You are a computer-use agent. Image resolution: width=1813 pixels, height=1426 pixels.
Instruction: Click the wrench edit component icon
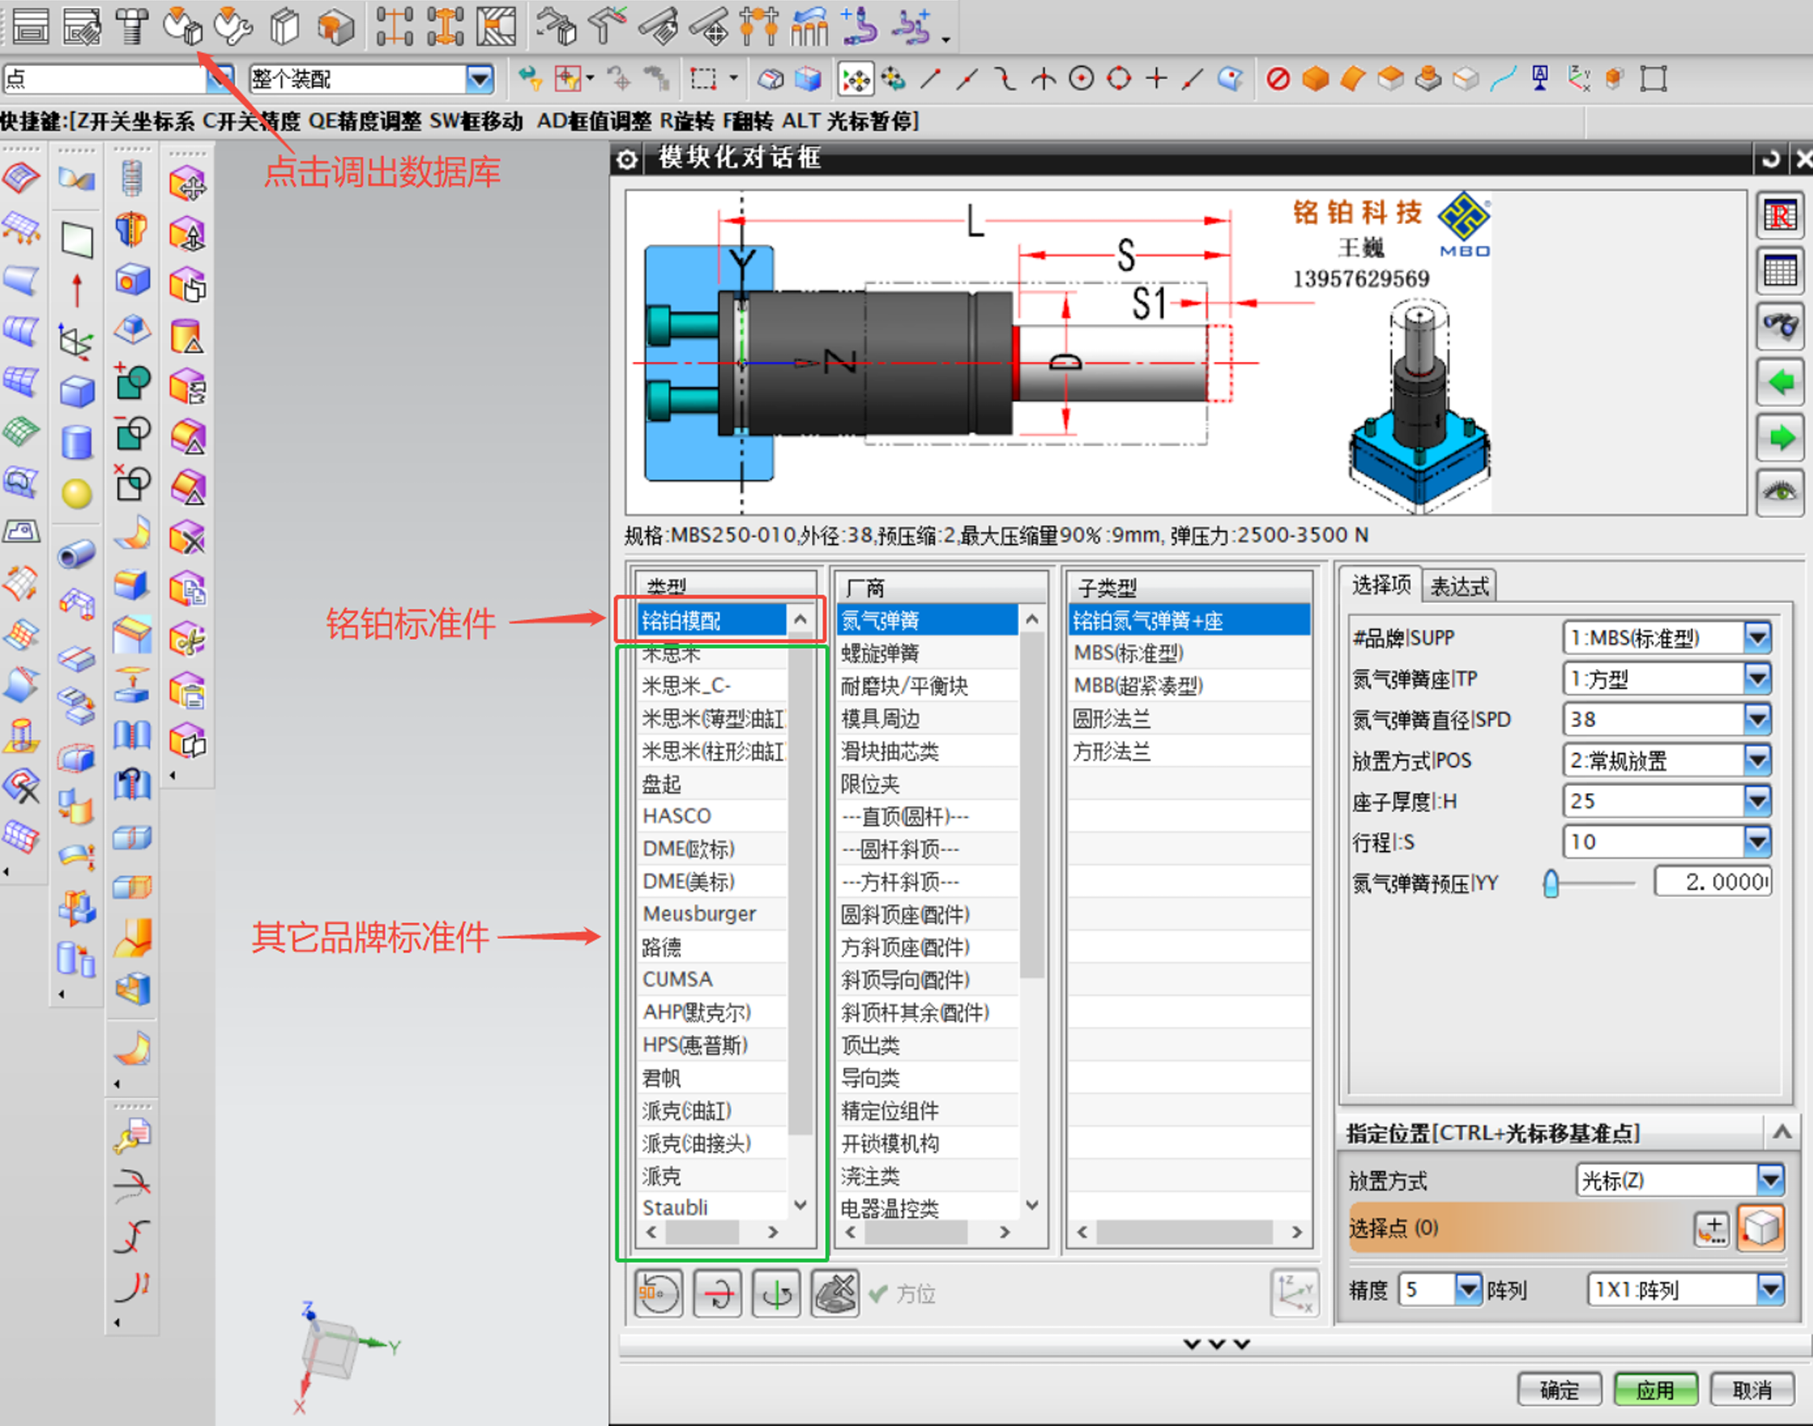click(233, 25)
